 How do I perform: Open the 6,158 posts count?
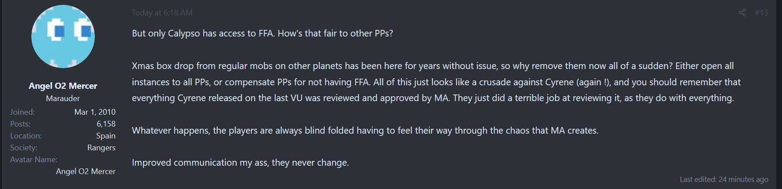click(106, 124)
